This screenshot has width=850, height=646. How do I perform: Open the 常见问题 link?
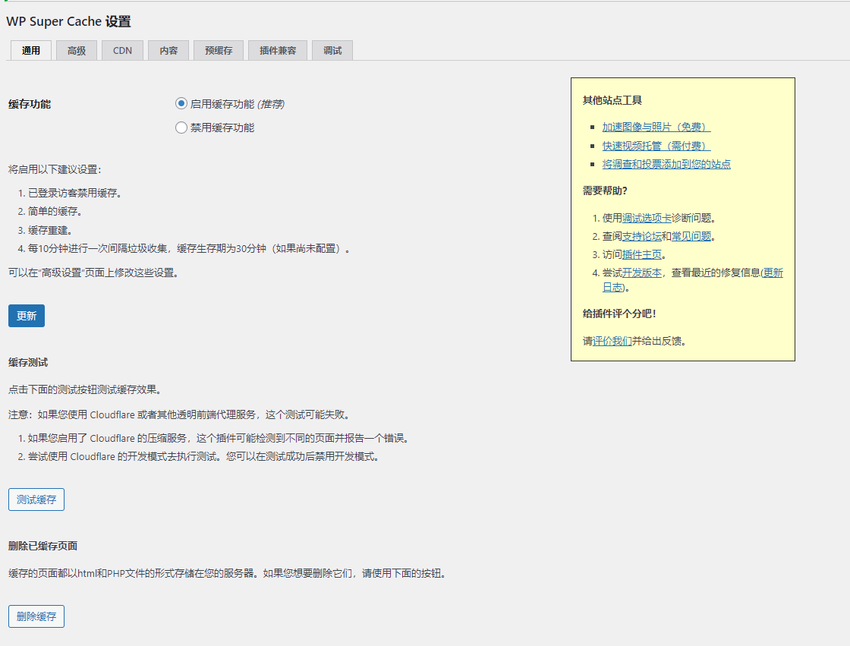coord(691,237)
